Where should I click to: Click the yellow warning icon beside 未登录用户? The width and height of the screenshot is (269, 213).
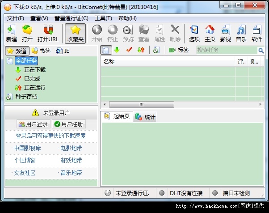tap(35, 113)
